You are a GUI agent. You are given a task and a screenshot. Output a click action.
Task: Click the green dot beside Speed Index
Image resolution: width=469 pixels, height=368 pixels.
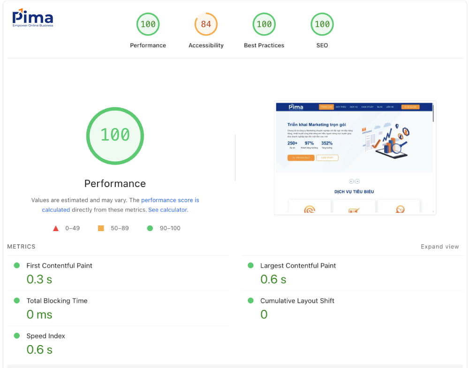click(x=16, y=336)
